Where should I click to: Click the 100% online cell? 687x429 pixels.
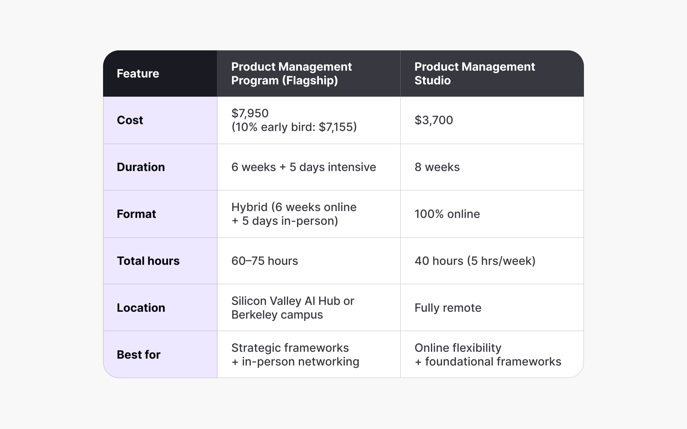click(447, 214)
